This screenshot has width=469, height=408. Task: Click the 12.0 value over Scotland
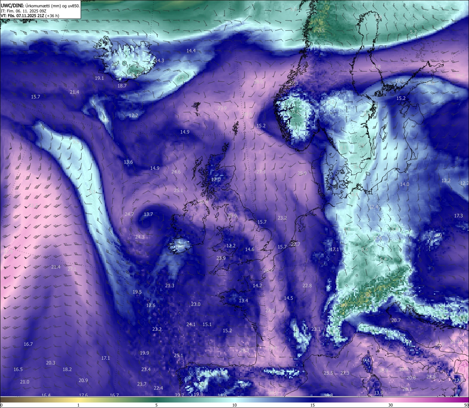[x=216, y=180]
